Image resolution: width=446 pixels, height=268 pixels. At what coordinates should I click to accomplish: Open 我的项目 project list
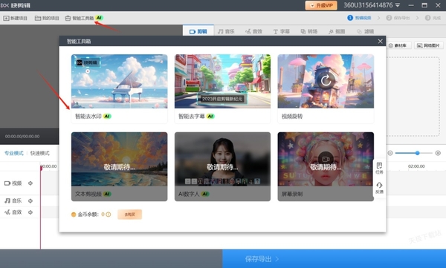pos(47,19)
